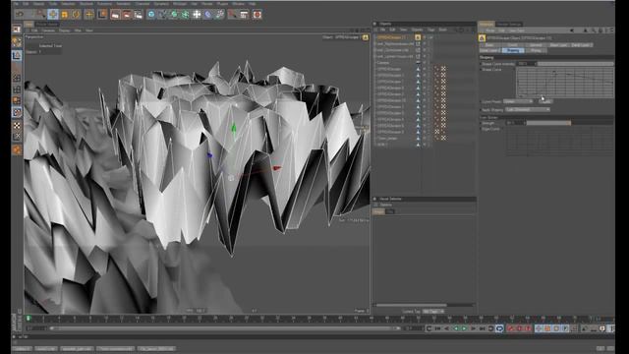Select the Scale tool icon
Image resolution: width=629 pixels, height=354 pixels.
coord(64,15)
